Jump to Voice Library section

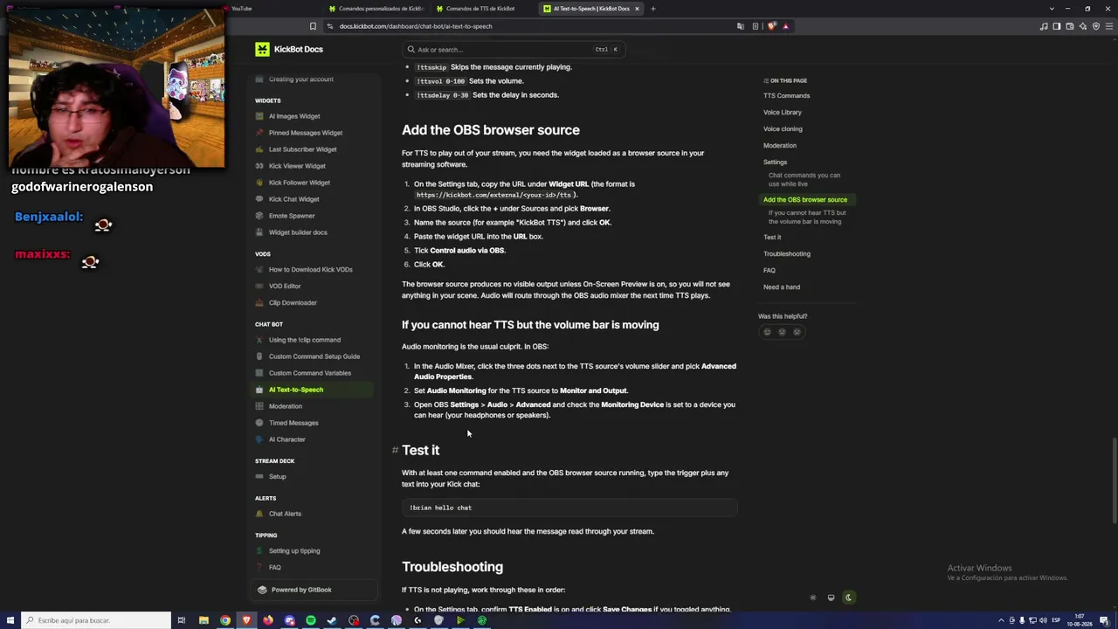point(783,113)
